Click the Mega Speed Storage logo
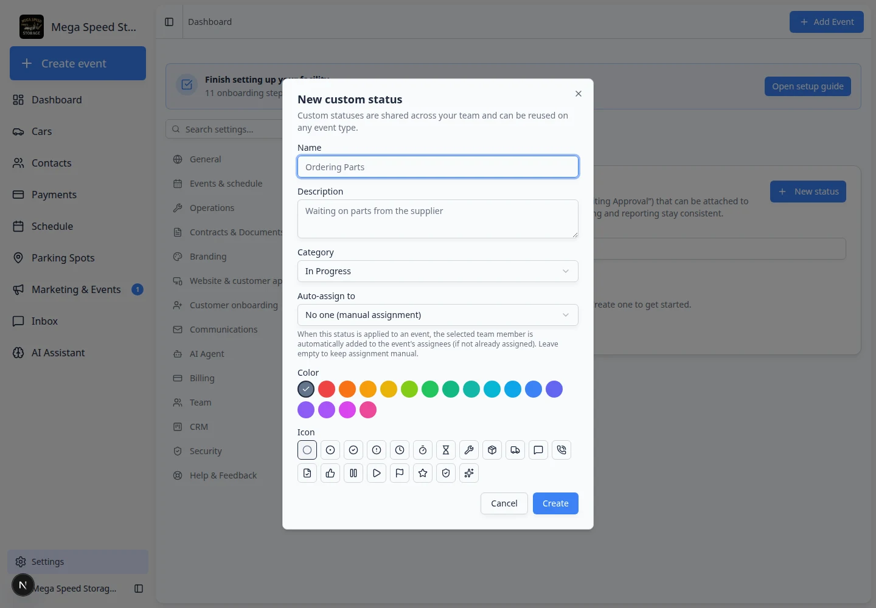The height and width of the screenshot is (608, 876). pos(32,27)
